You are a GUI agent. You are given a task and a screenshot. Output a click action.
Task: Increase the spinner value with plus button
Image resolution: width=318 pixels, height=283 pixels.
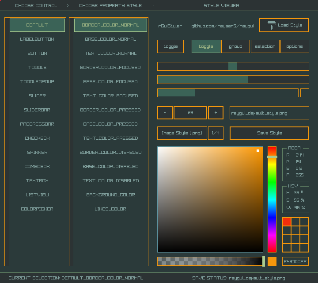tap(216, 113)
